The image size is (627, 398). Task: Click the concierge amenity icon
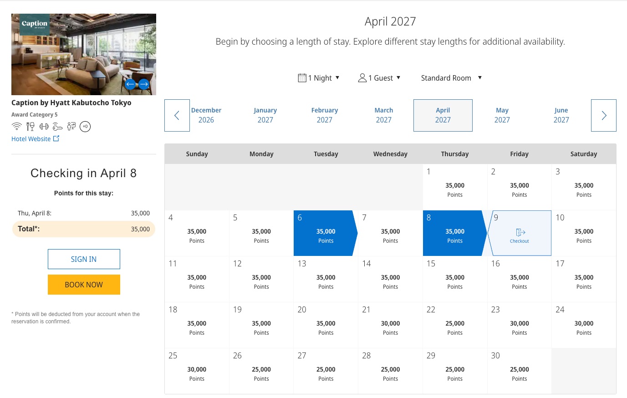(x=71, y=127)
